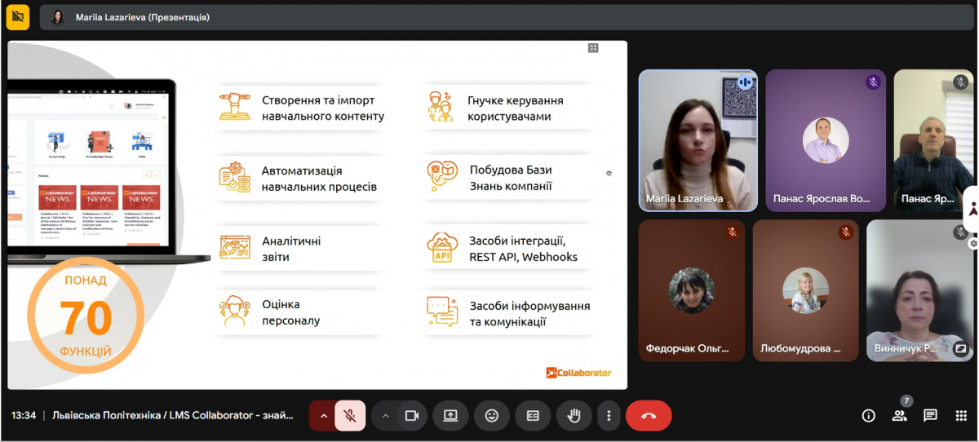979x442 pixels.
Task: Show the participants list
Action: [x=899, y=416]
